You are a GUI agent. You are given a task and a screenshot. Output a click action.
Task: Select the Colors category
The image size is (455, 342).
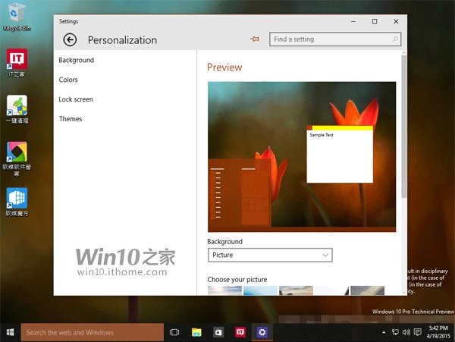tap(68, 80)
